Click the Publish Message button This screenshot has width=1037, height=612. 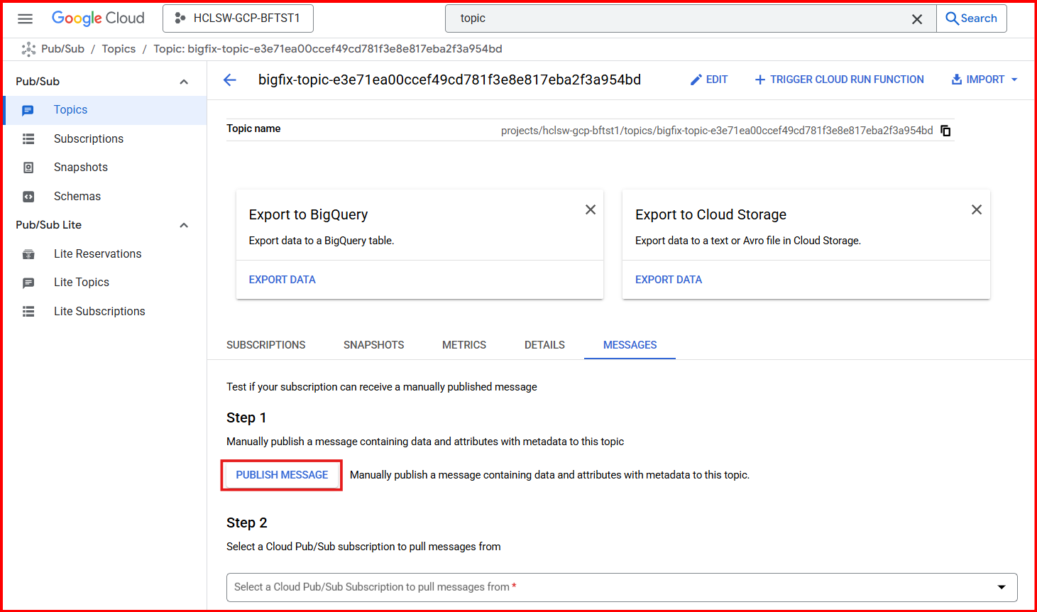click(x=282, y=475)
